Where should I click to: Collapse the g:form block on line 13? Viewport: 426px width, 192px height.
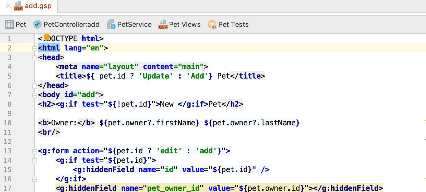click(35, 151)
